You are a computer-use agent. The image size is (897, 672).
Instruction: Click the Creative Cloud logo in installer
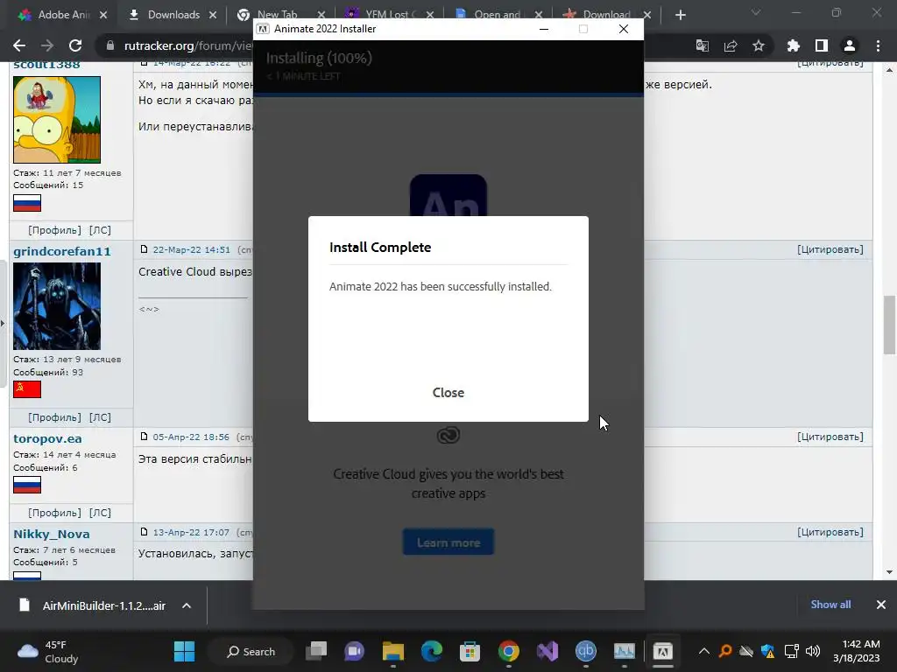click(448, 436)
